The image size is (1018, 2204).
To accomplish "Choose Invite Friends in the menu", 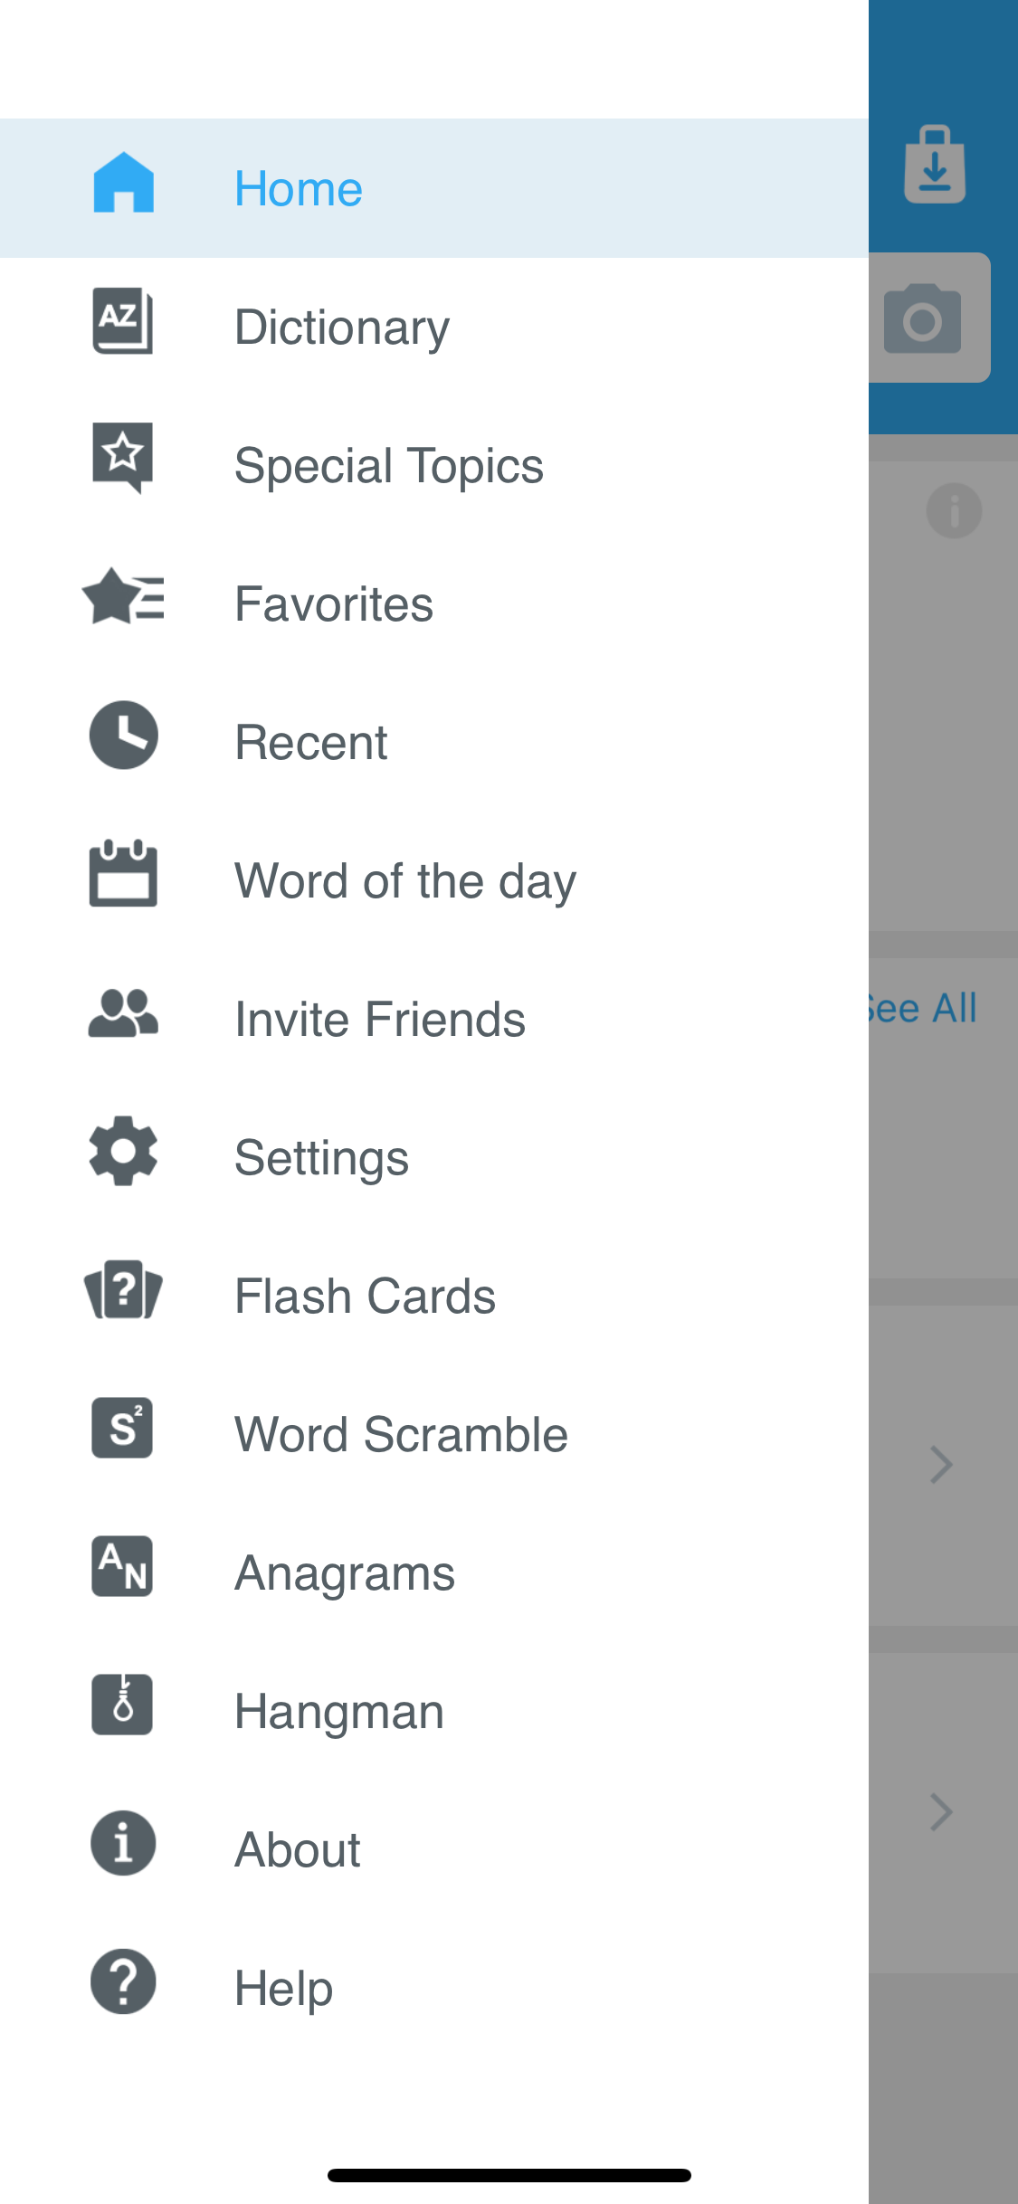I will coord(379,1020).
